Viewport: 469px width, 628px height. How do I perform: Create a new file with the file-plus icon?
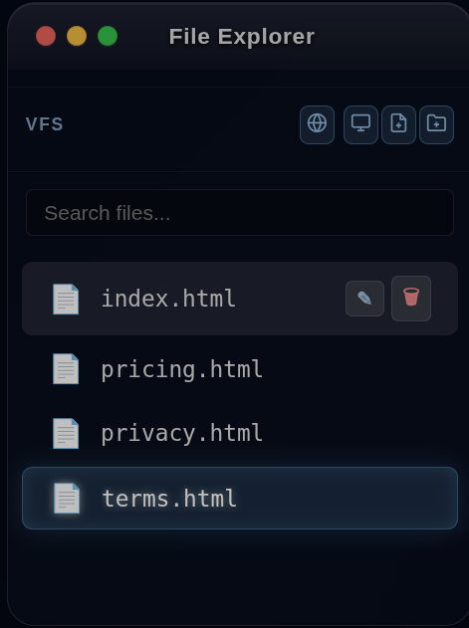click(398, 124)
